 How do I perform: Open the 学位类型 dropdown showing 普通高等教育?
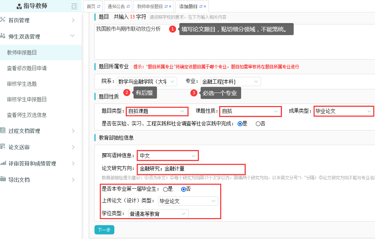pos(158,213)
